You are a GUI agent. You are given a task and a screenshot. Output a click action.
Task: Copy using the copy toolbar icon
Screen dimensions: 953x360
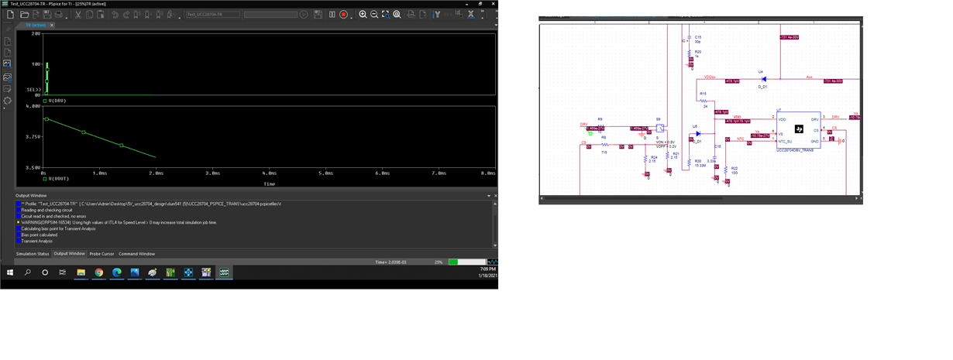pos(89,14)
